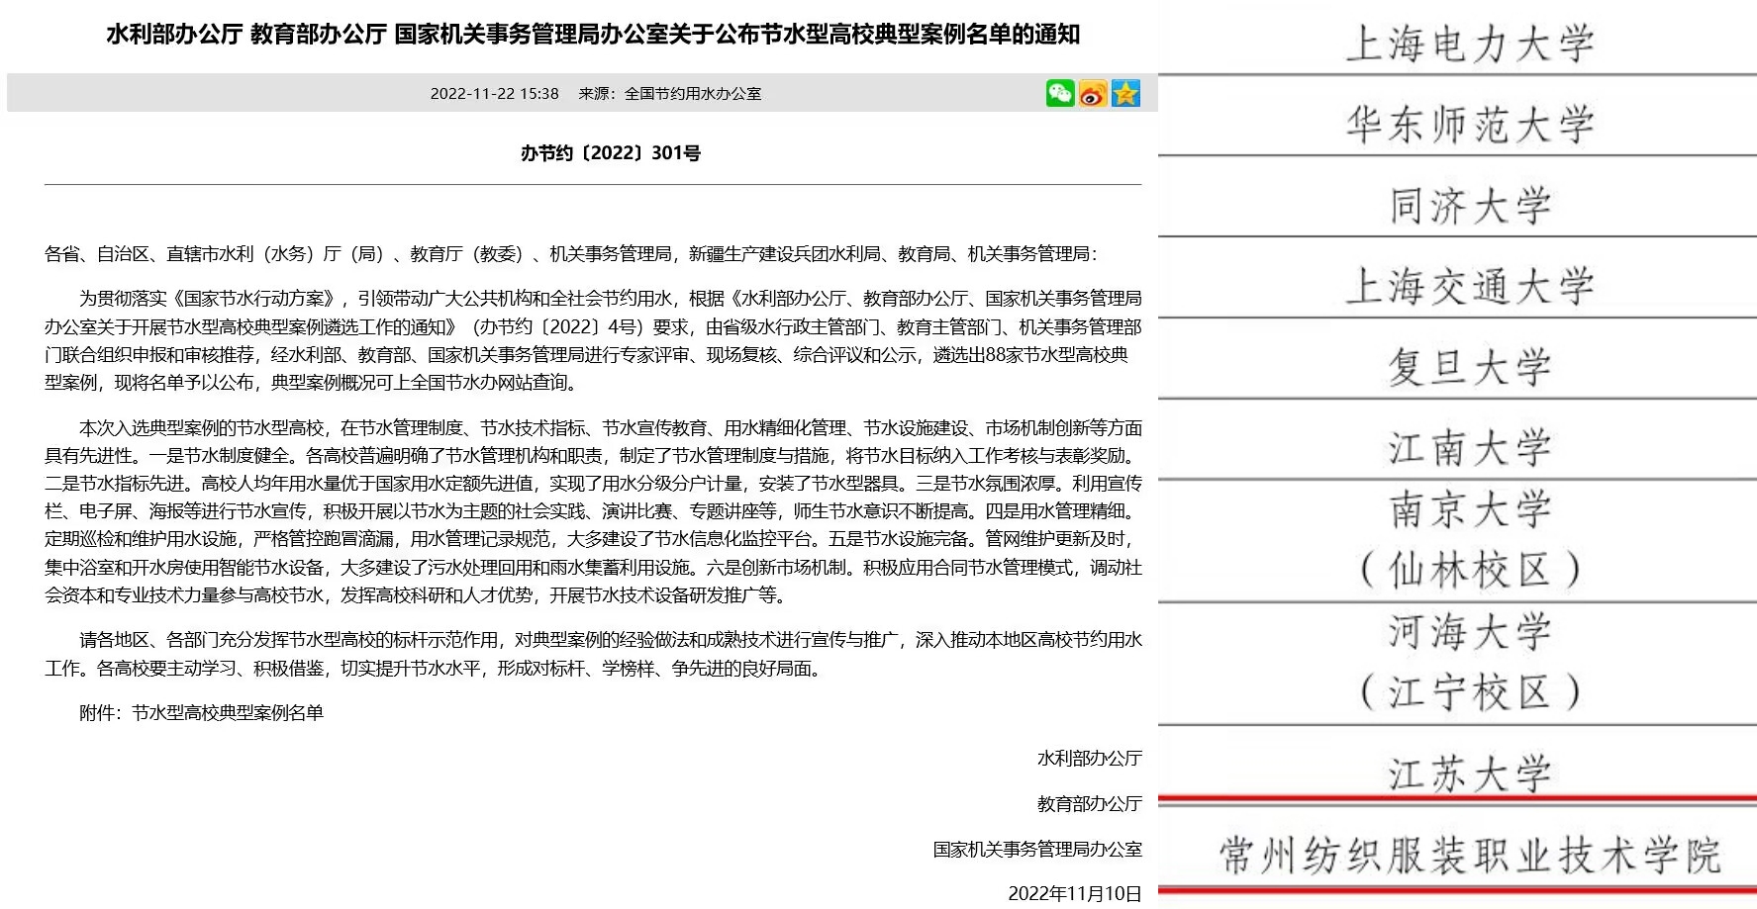Click the 国家机关事务管理局办公室 signature line
Image resolution: width=1757 pixels, height=909 pixels.
click(1036, 850)
